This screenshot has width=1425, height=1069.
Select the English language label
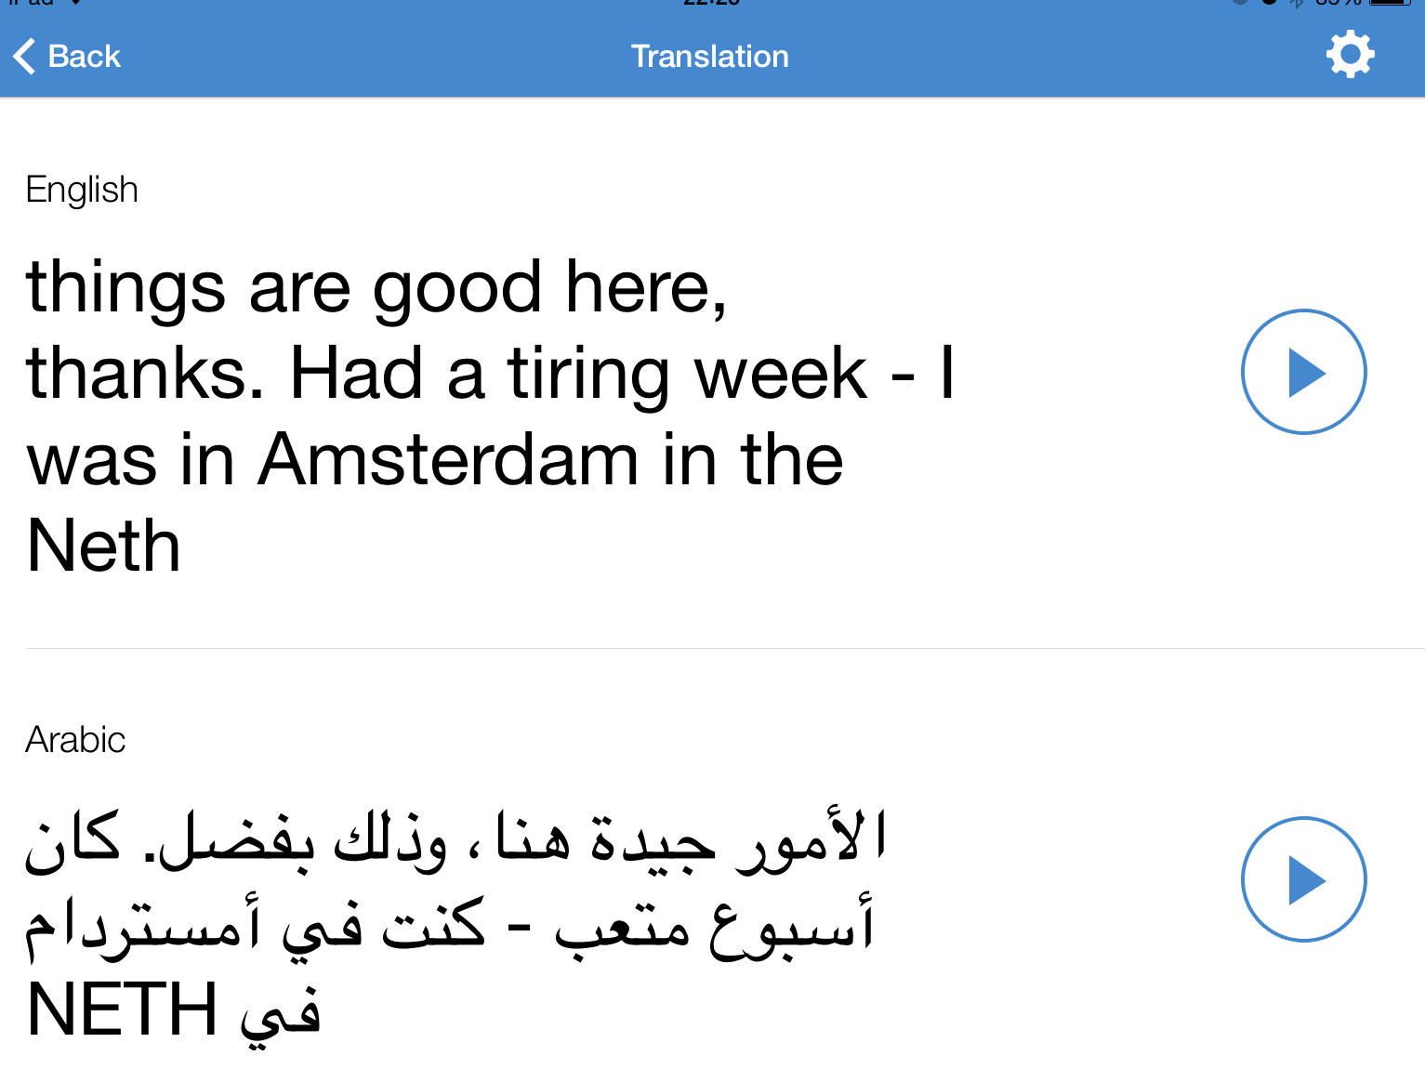[x=82, y=190]
